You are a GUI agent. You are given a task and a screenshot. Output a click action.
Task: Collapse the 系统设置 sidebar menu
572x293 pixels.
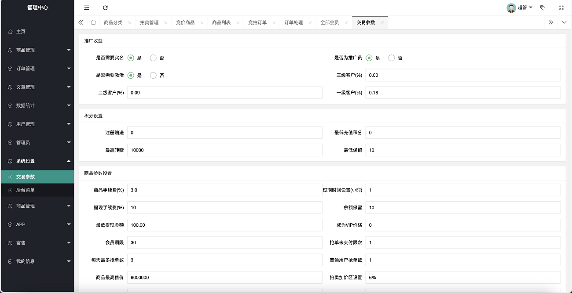[37, 161]
